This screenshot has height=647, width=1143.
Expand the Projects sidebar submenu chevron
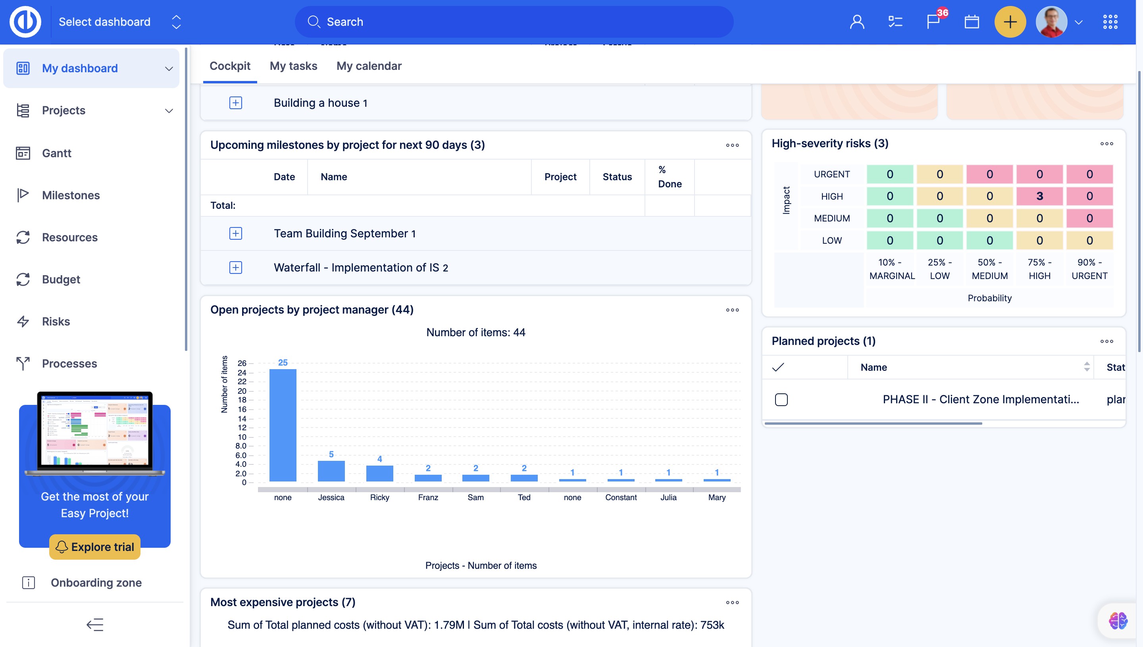pyautogui.click(x=169, y=111)
